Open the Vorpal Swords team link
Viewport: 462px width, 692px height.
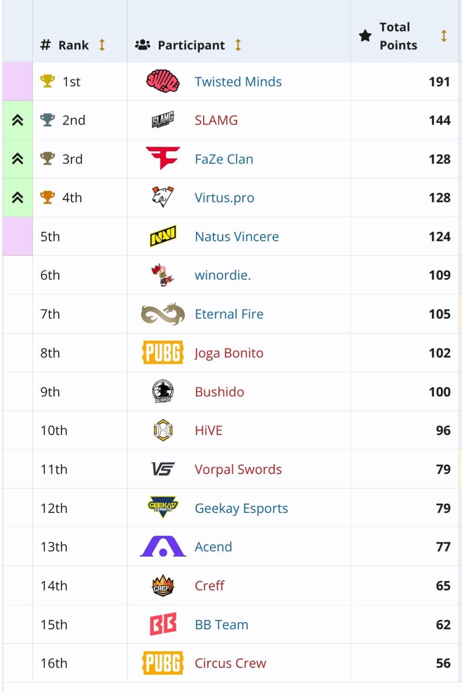[238, 470]
